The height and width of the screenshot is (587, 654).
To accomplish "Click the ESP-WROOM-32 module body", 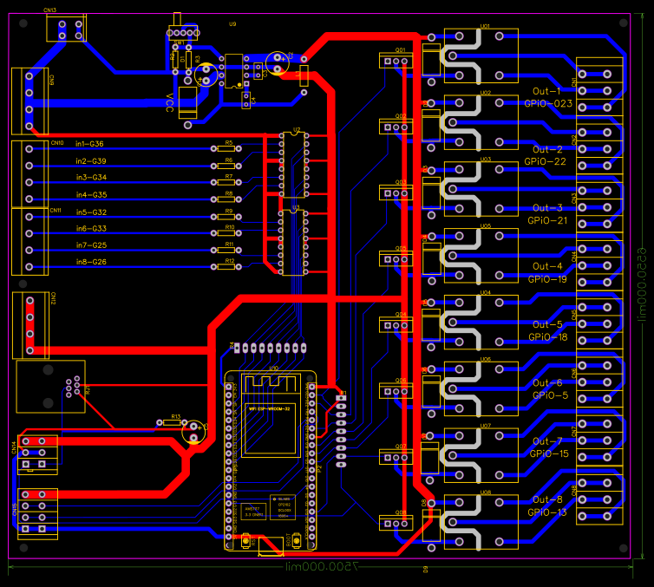I will (x=271, y=417).
